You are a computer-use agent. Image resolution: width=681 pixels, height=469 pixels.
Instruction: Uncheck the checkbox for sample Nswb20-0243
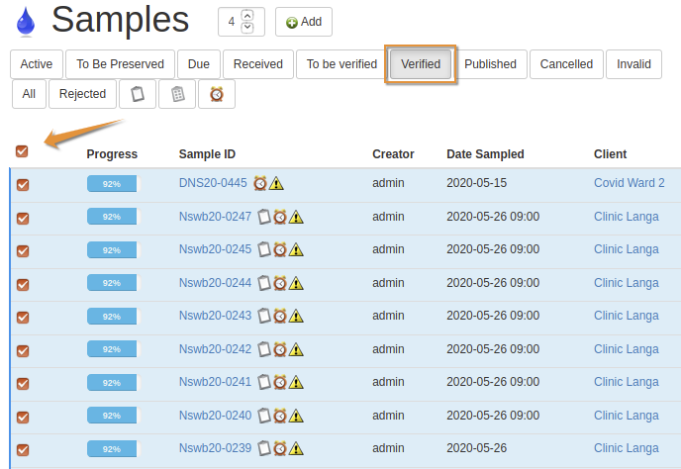23,317
